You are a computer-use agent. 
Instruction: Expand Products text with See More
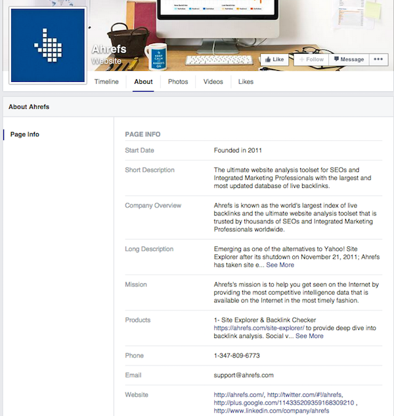point(309,336)
